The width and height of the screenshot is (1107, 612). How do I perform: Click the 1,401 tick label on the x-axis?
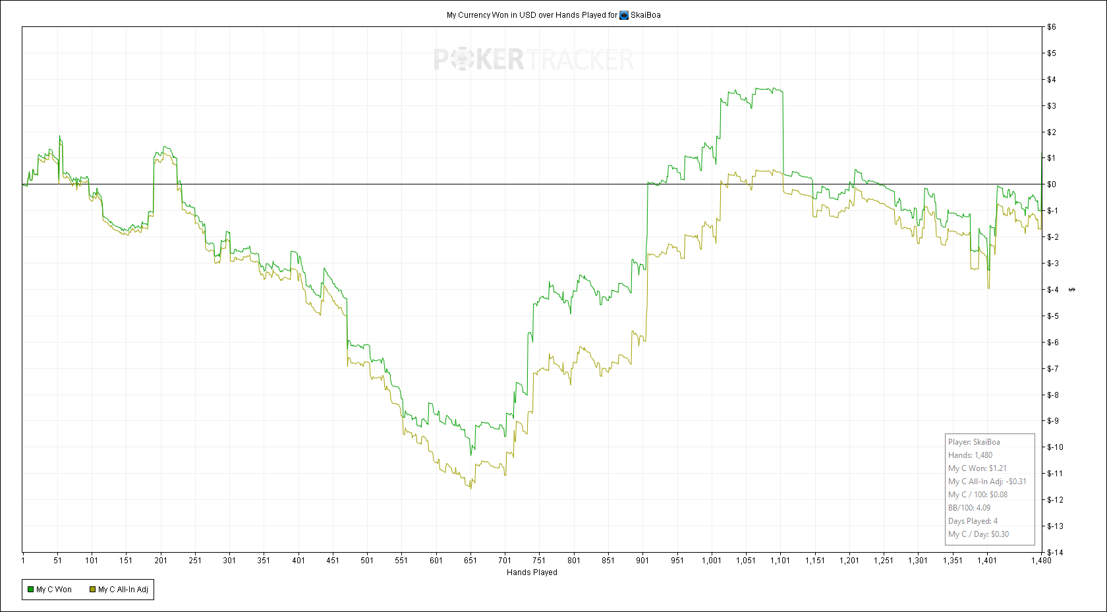tap(987, 561)
